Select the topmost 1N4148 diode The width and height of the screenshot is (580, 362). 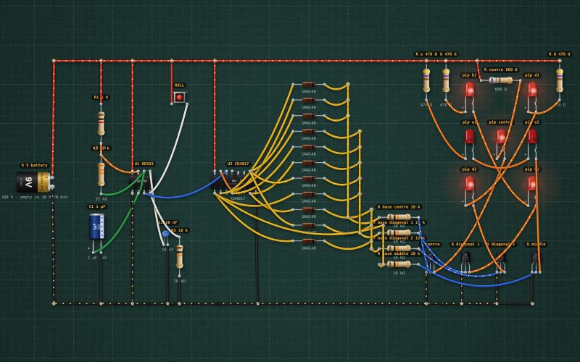(309, 85)
